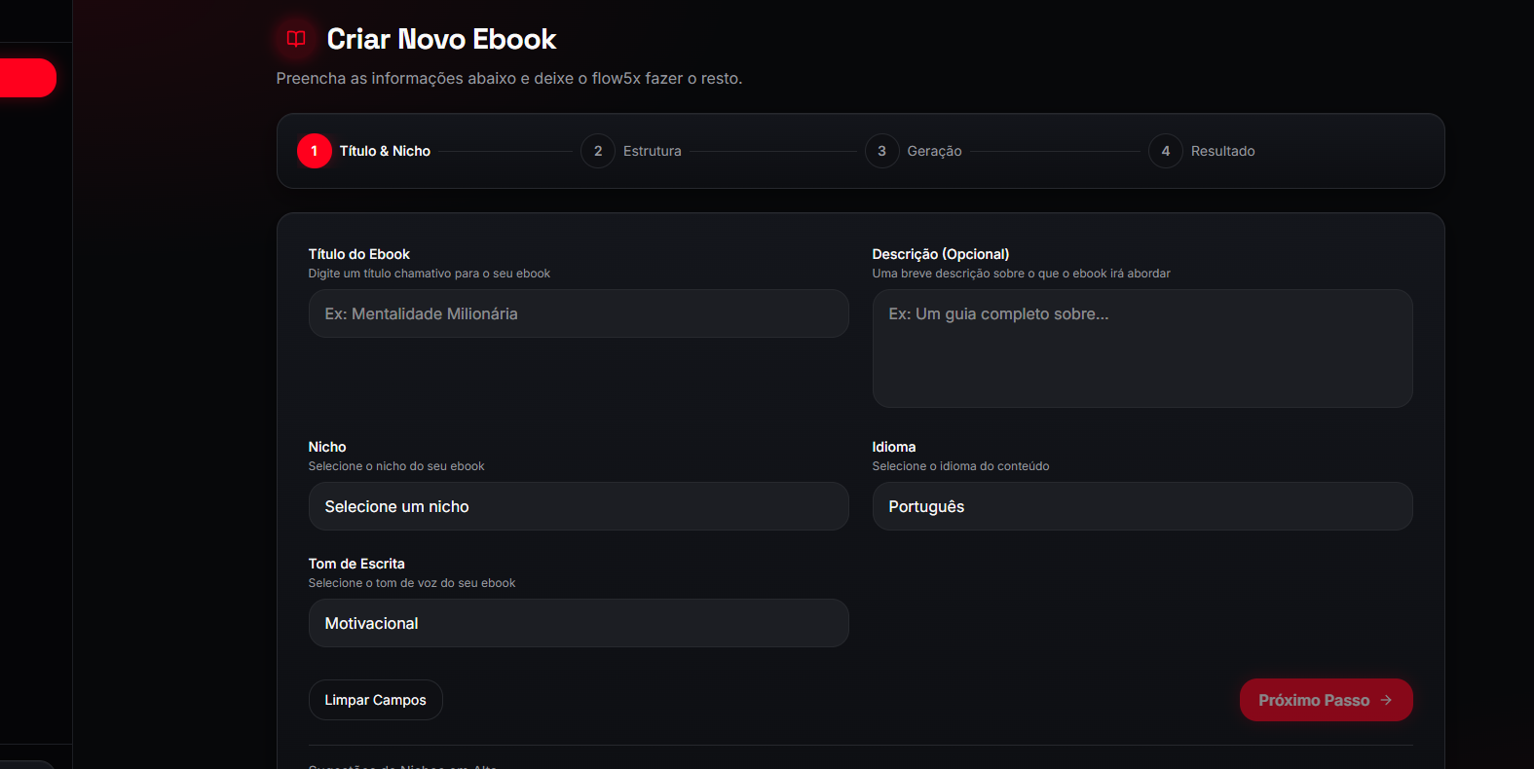Go to step 4 Resultado
Screen dimensions: 1534x769
1202,151
